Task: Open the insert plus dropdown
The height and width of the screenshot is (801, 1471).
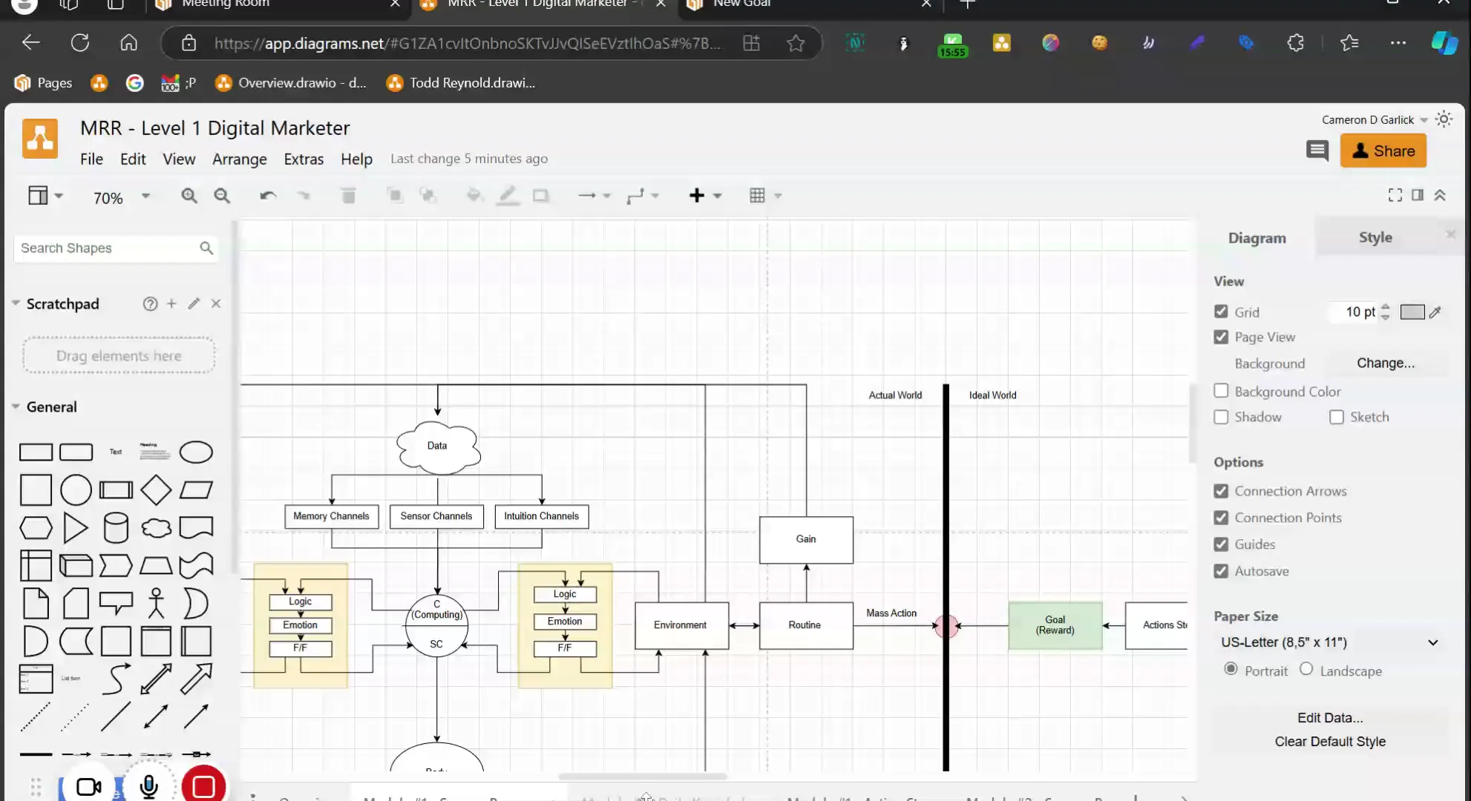Action: point(705,196)
